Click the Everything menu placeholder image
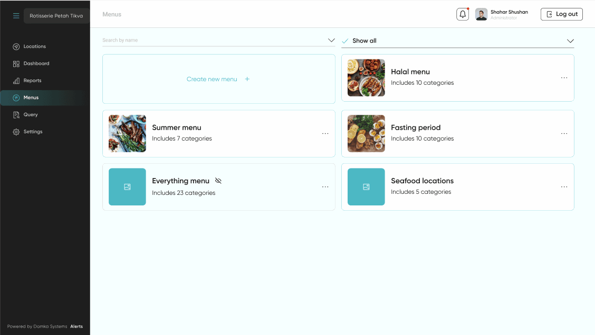Screen dimensions: 595x335 127,187
